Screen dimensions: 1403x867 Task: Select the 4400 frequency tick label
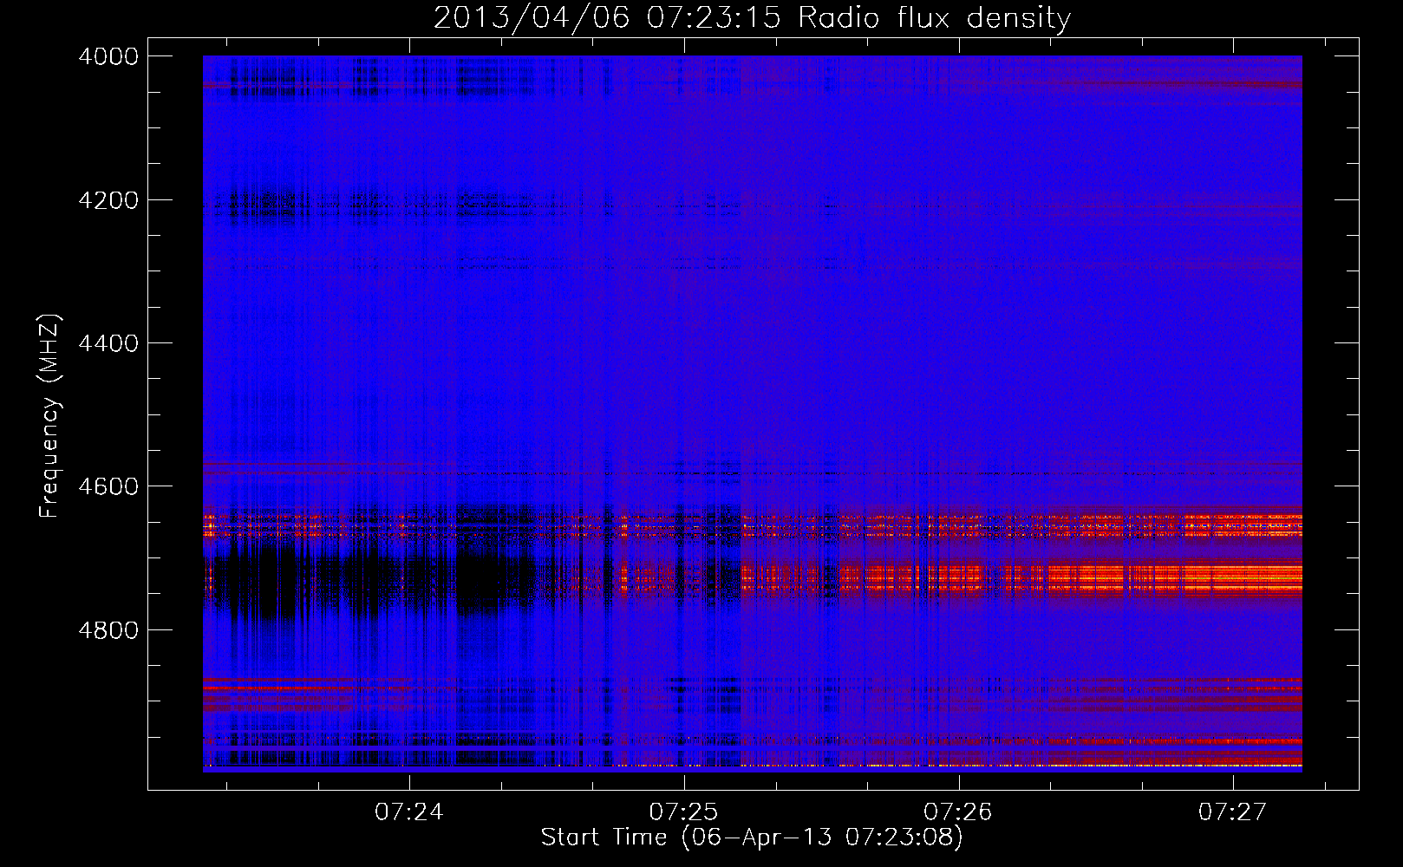click(x=108, y=343)
